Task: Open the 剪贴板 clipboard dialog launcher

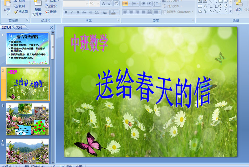Action: (27, 20)
